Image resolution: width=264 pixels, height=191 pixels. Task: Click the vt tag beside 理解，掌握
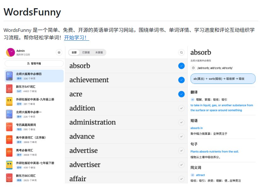coord(192,100)
